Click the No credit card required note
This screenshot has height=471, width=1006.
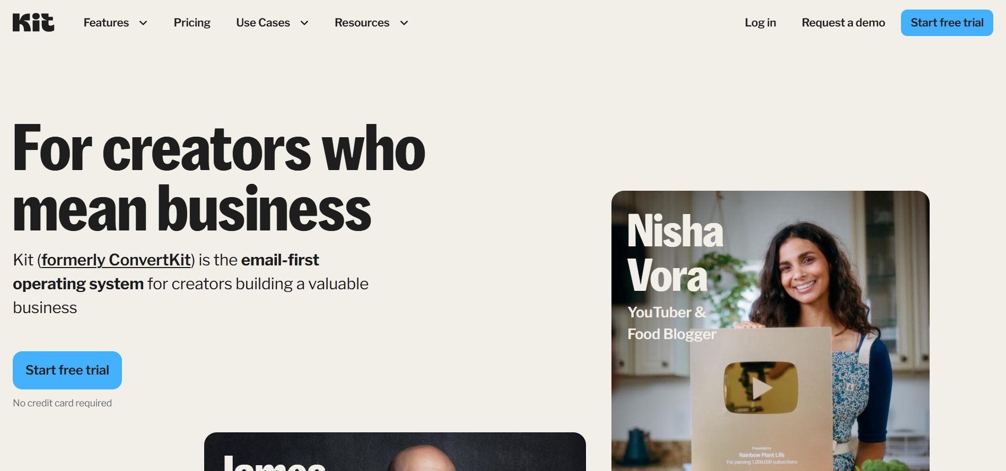click(63, 403)
